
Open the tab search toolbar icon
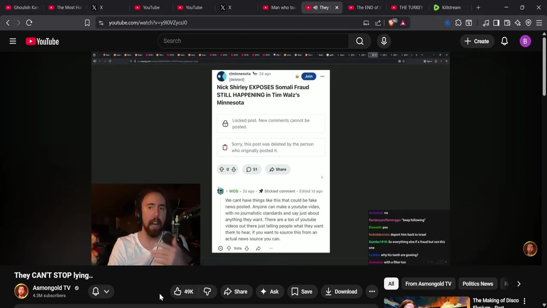[x=469, y=23]
